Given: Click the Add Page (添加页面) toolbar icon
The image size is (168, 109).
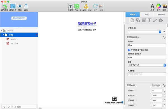Looking at the screenshot, I should pyautogui.click(x=5, y=6).
